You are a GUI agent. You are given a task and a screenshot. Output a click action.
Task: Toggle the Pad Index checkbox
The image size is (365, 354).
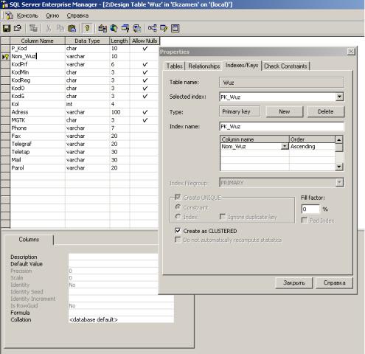point(305,221)
